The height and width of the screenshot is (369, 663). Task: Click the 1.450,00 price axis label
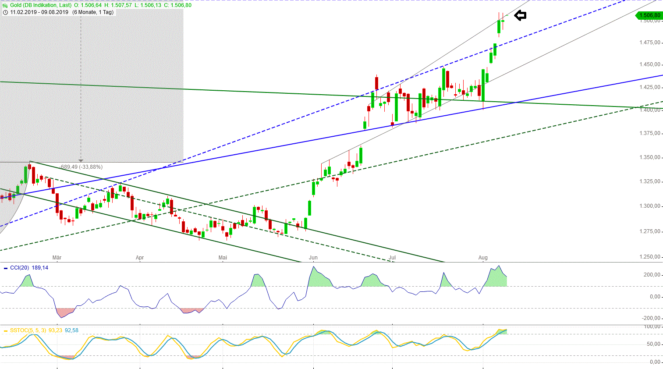coord(650,64)
